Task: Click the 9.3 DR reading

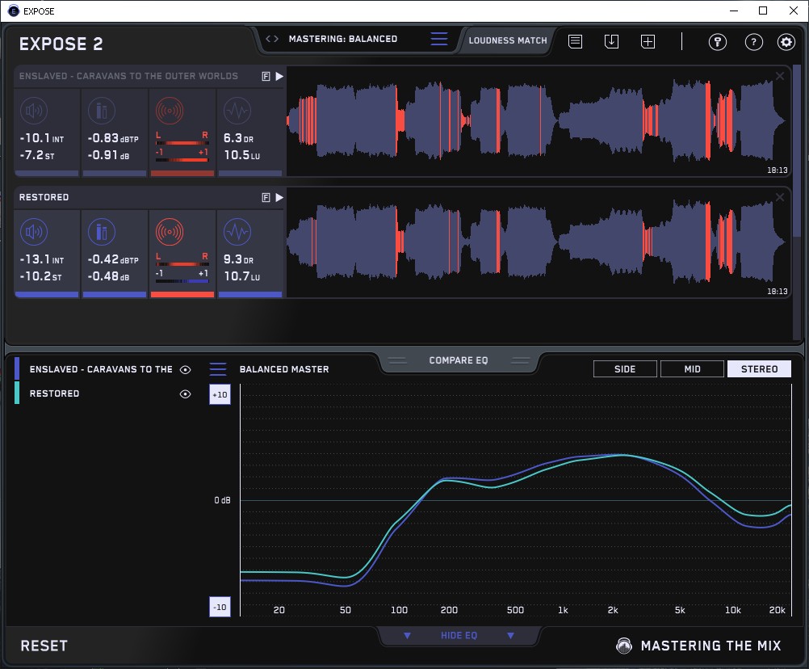Action: click(x=238, y=259)
